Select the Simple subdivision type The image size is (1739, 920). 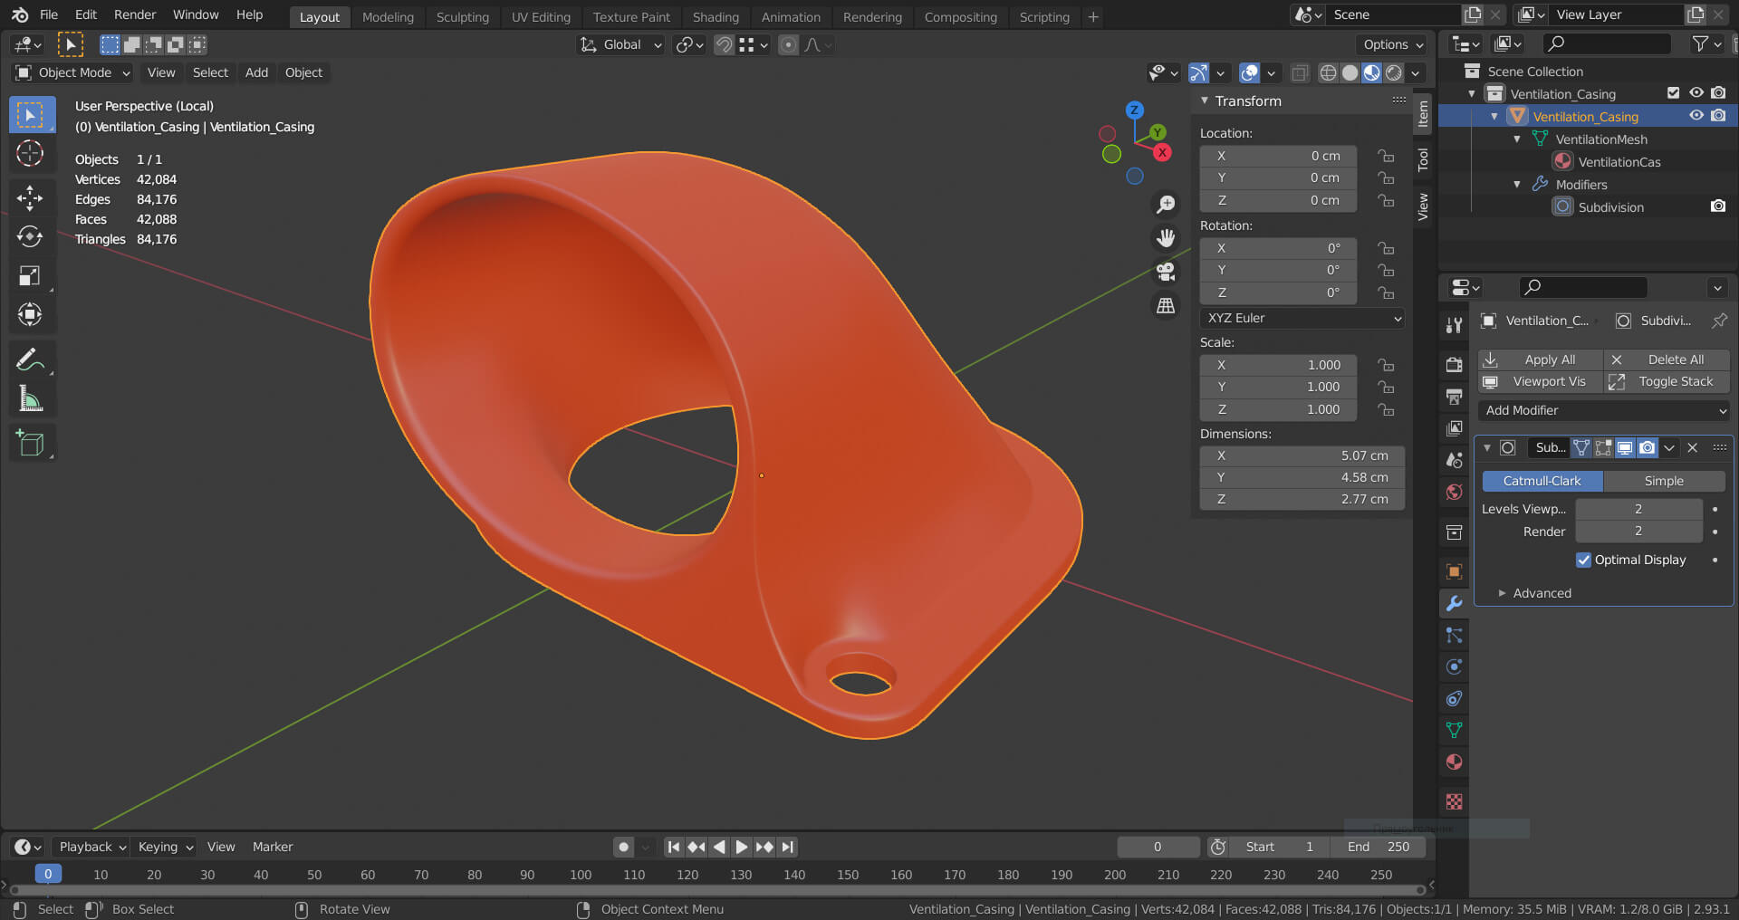click(x=1663, y=481)
